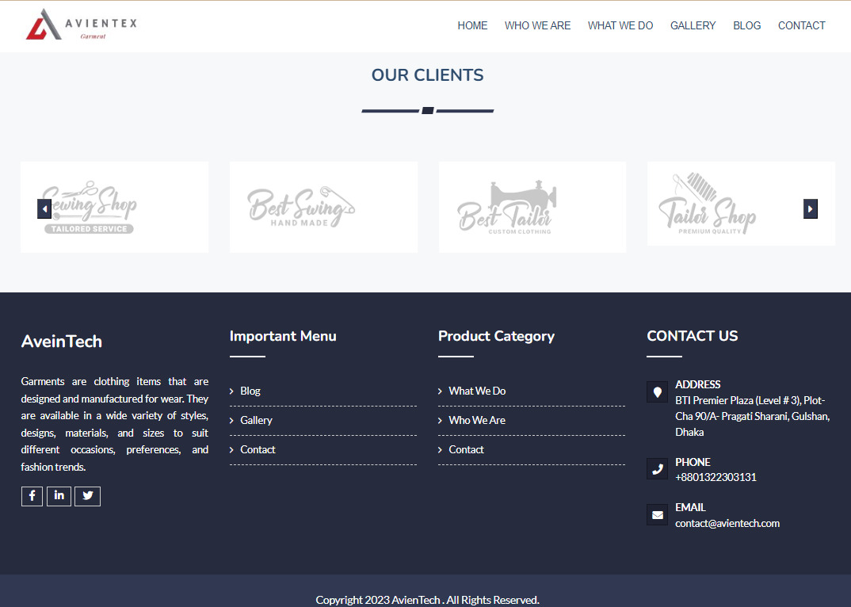Click the address location pin icon
Screen dimensions: 851x607
(657, 392)
